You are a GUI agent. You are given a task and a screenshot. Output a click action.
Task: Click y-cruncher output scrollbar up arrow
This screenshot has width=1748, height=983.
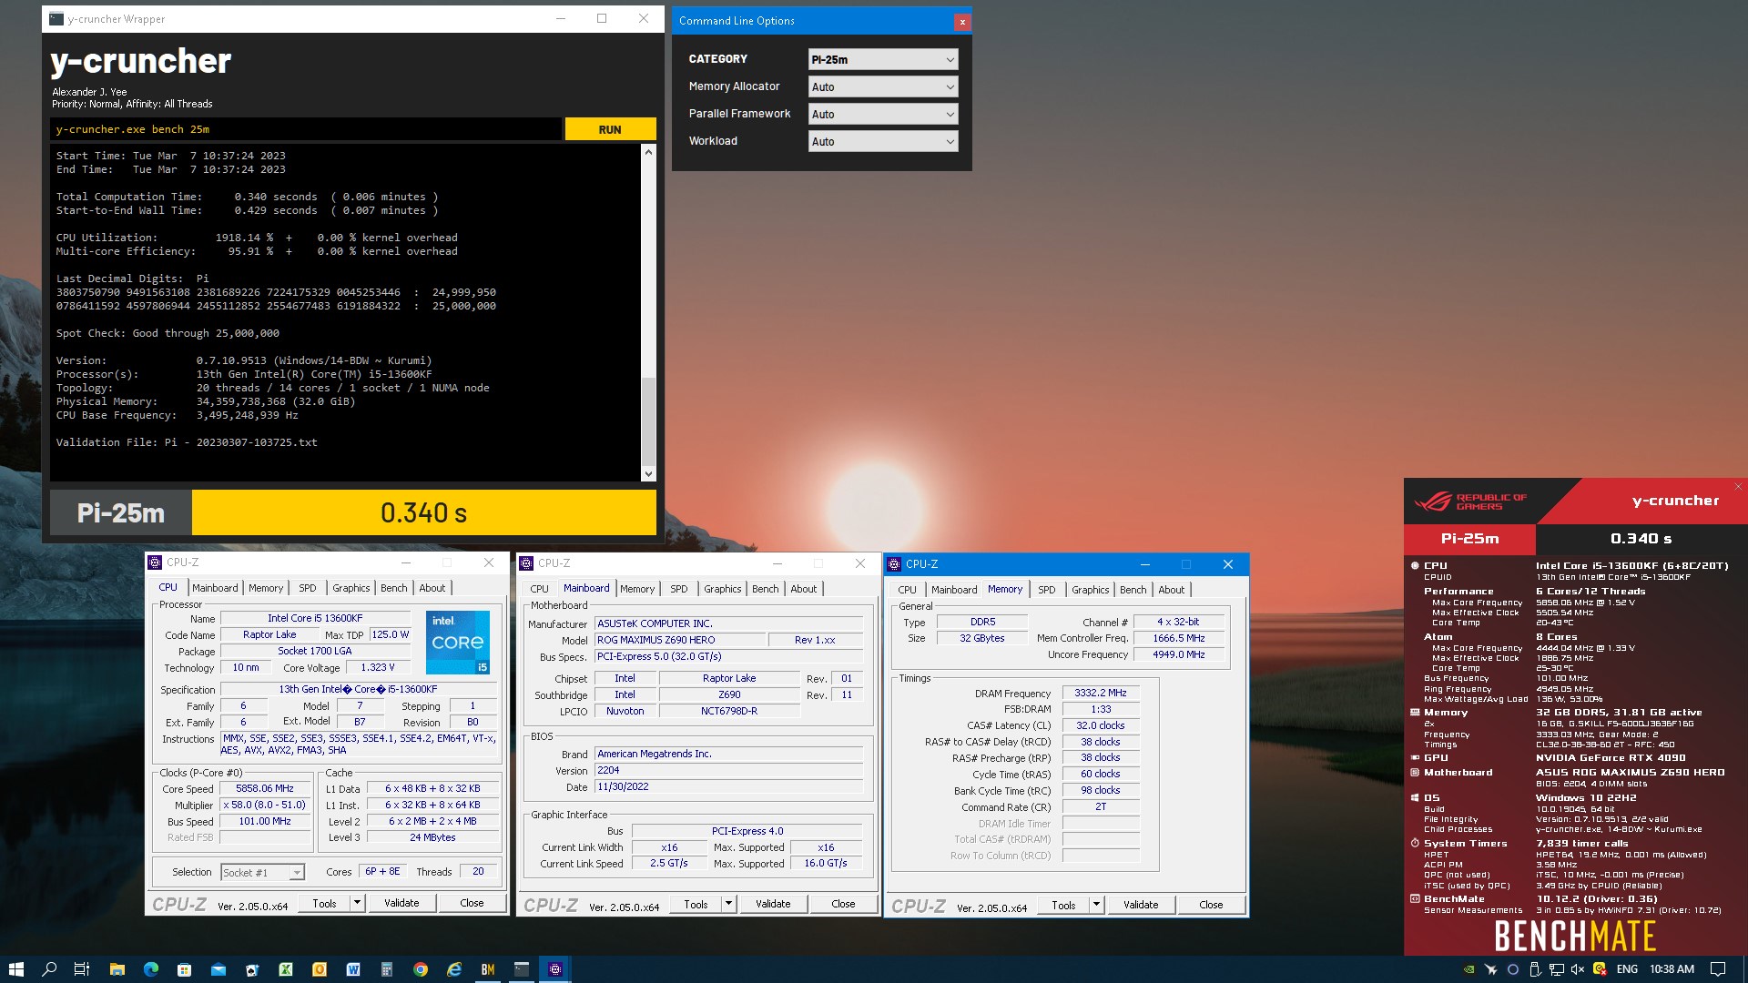click(648, 152)
